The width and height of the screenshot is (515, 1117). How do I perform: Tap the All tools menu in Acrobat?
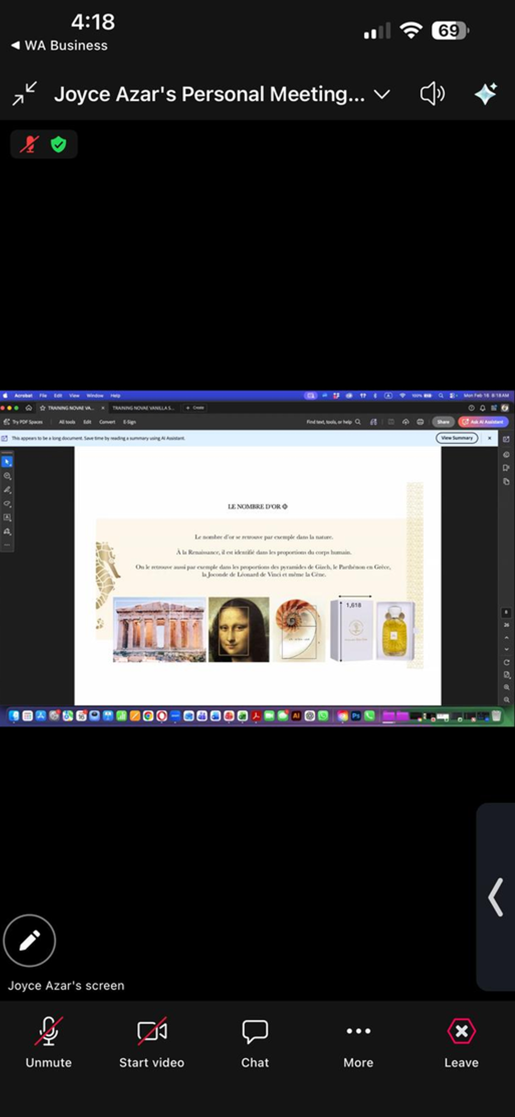67,421
